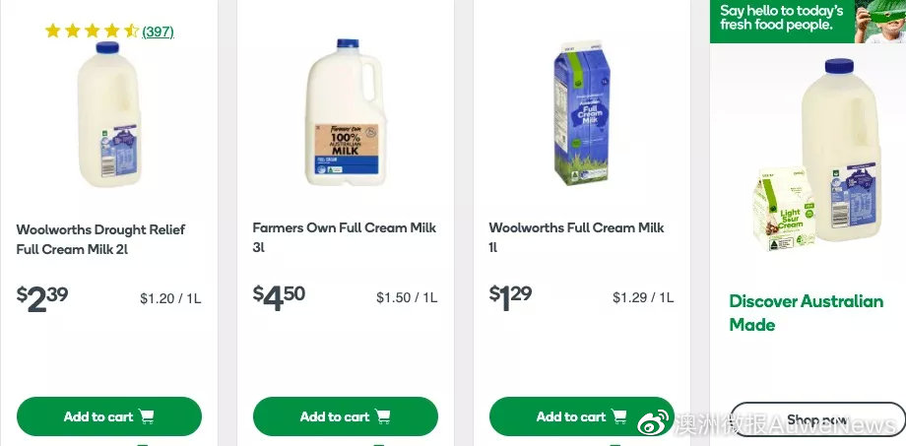Click cart icon on Drought Relief milk button

pyautogui.click(x=147, y=416)
